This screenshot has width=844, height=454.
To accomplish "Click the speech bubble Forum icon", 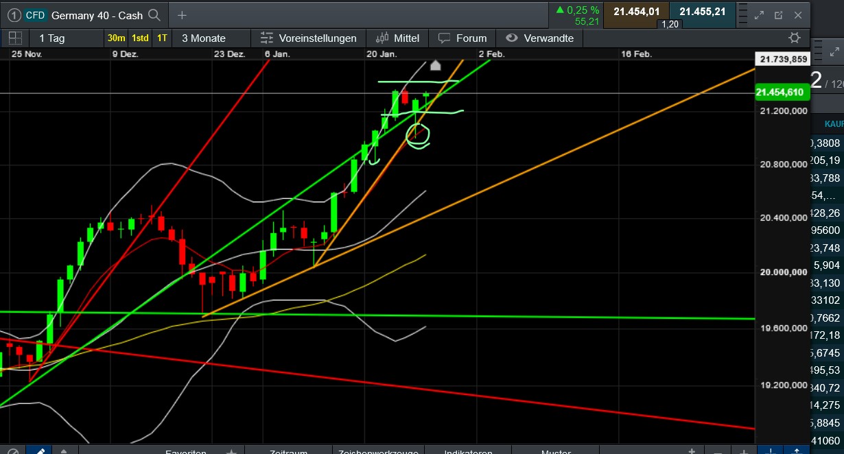I will click(444, 38).
